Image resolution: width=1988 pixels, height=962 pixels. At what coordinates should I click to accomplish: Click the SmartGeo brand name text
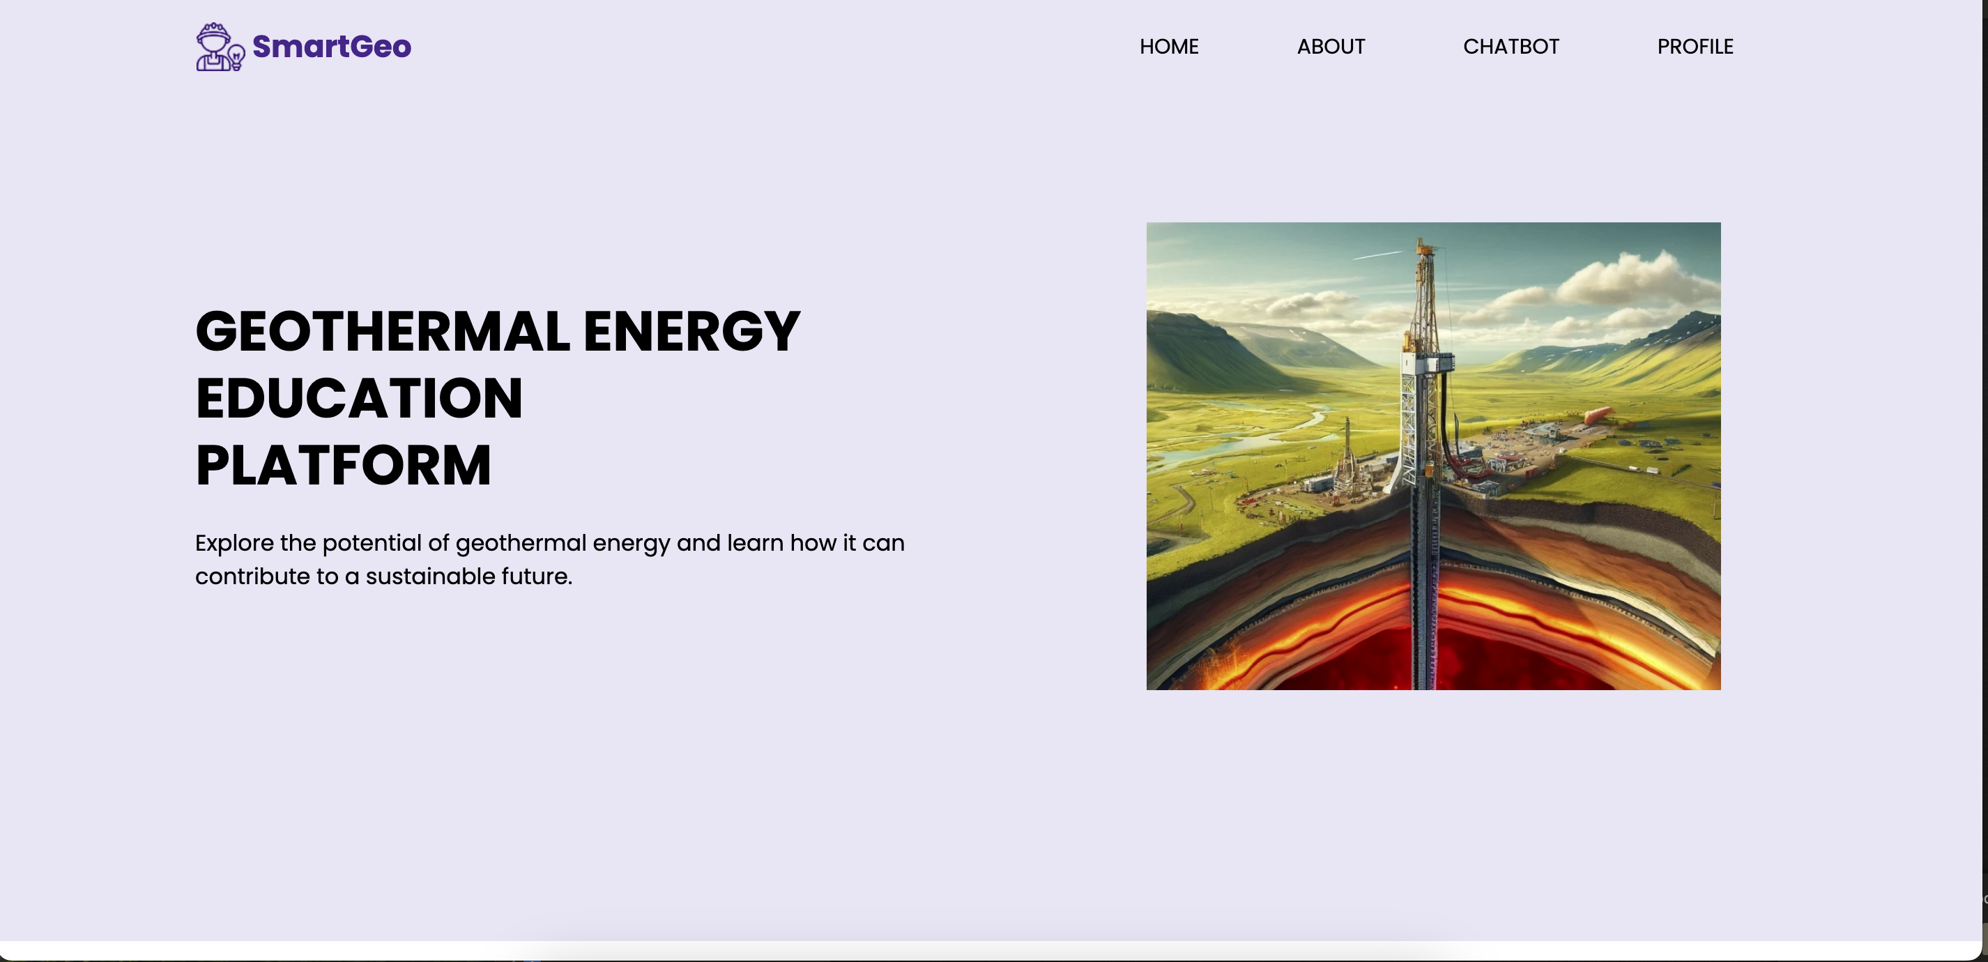click(332, 46)
